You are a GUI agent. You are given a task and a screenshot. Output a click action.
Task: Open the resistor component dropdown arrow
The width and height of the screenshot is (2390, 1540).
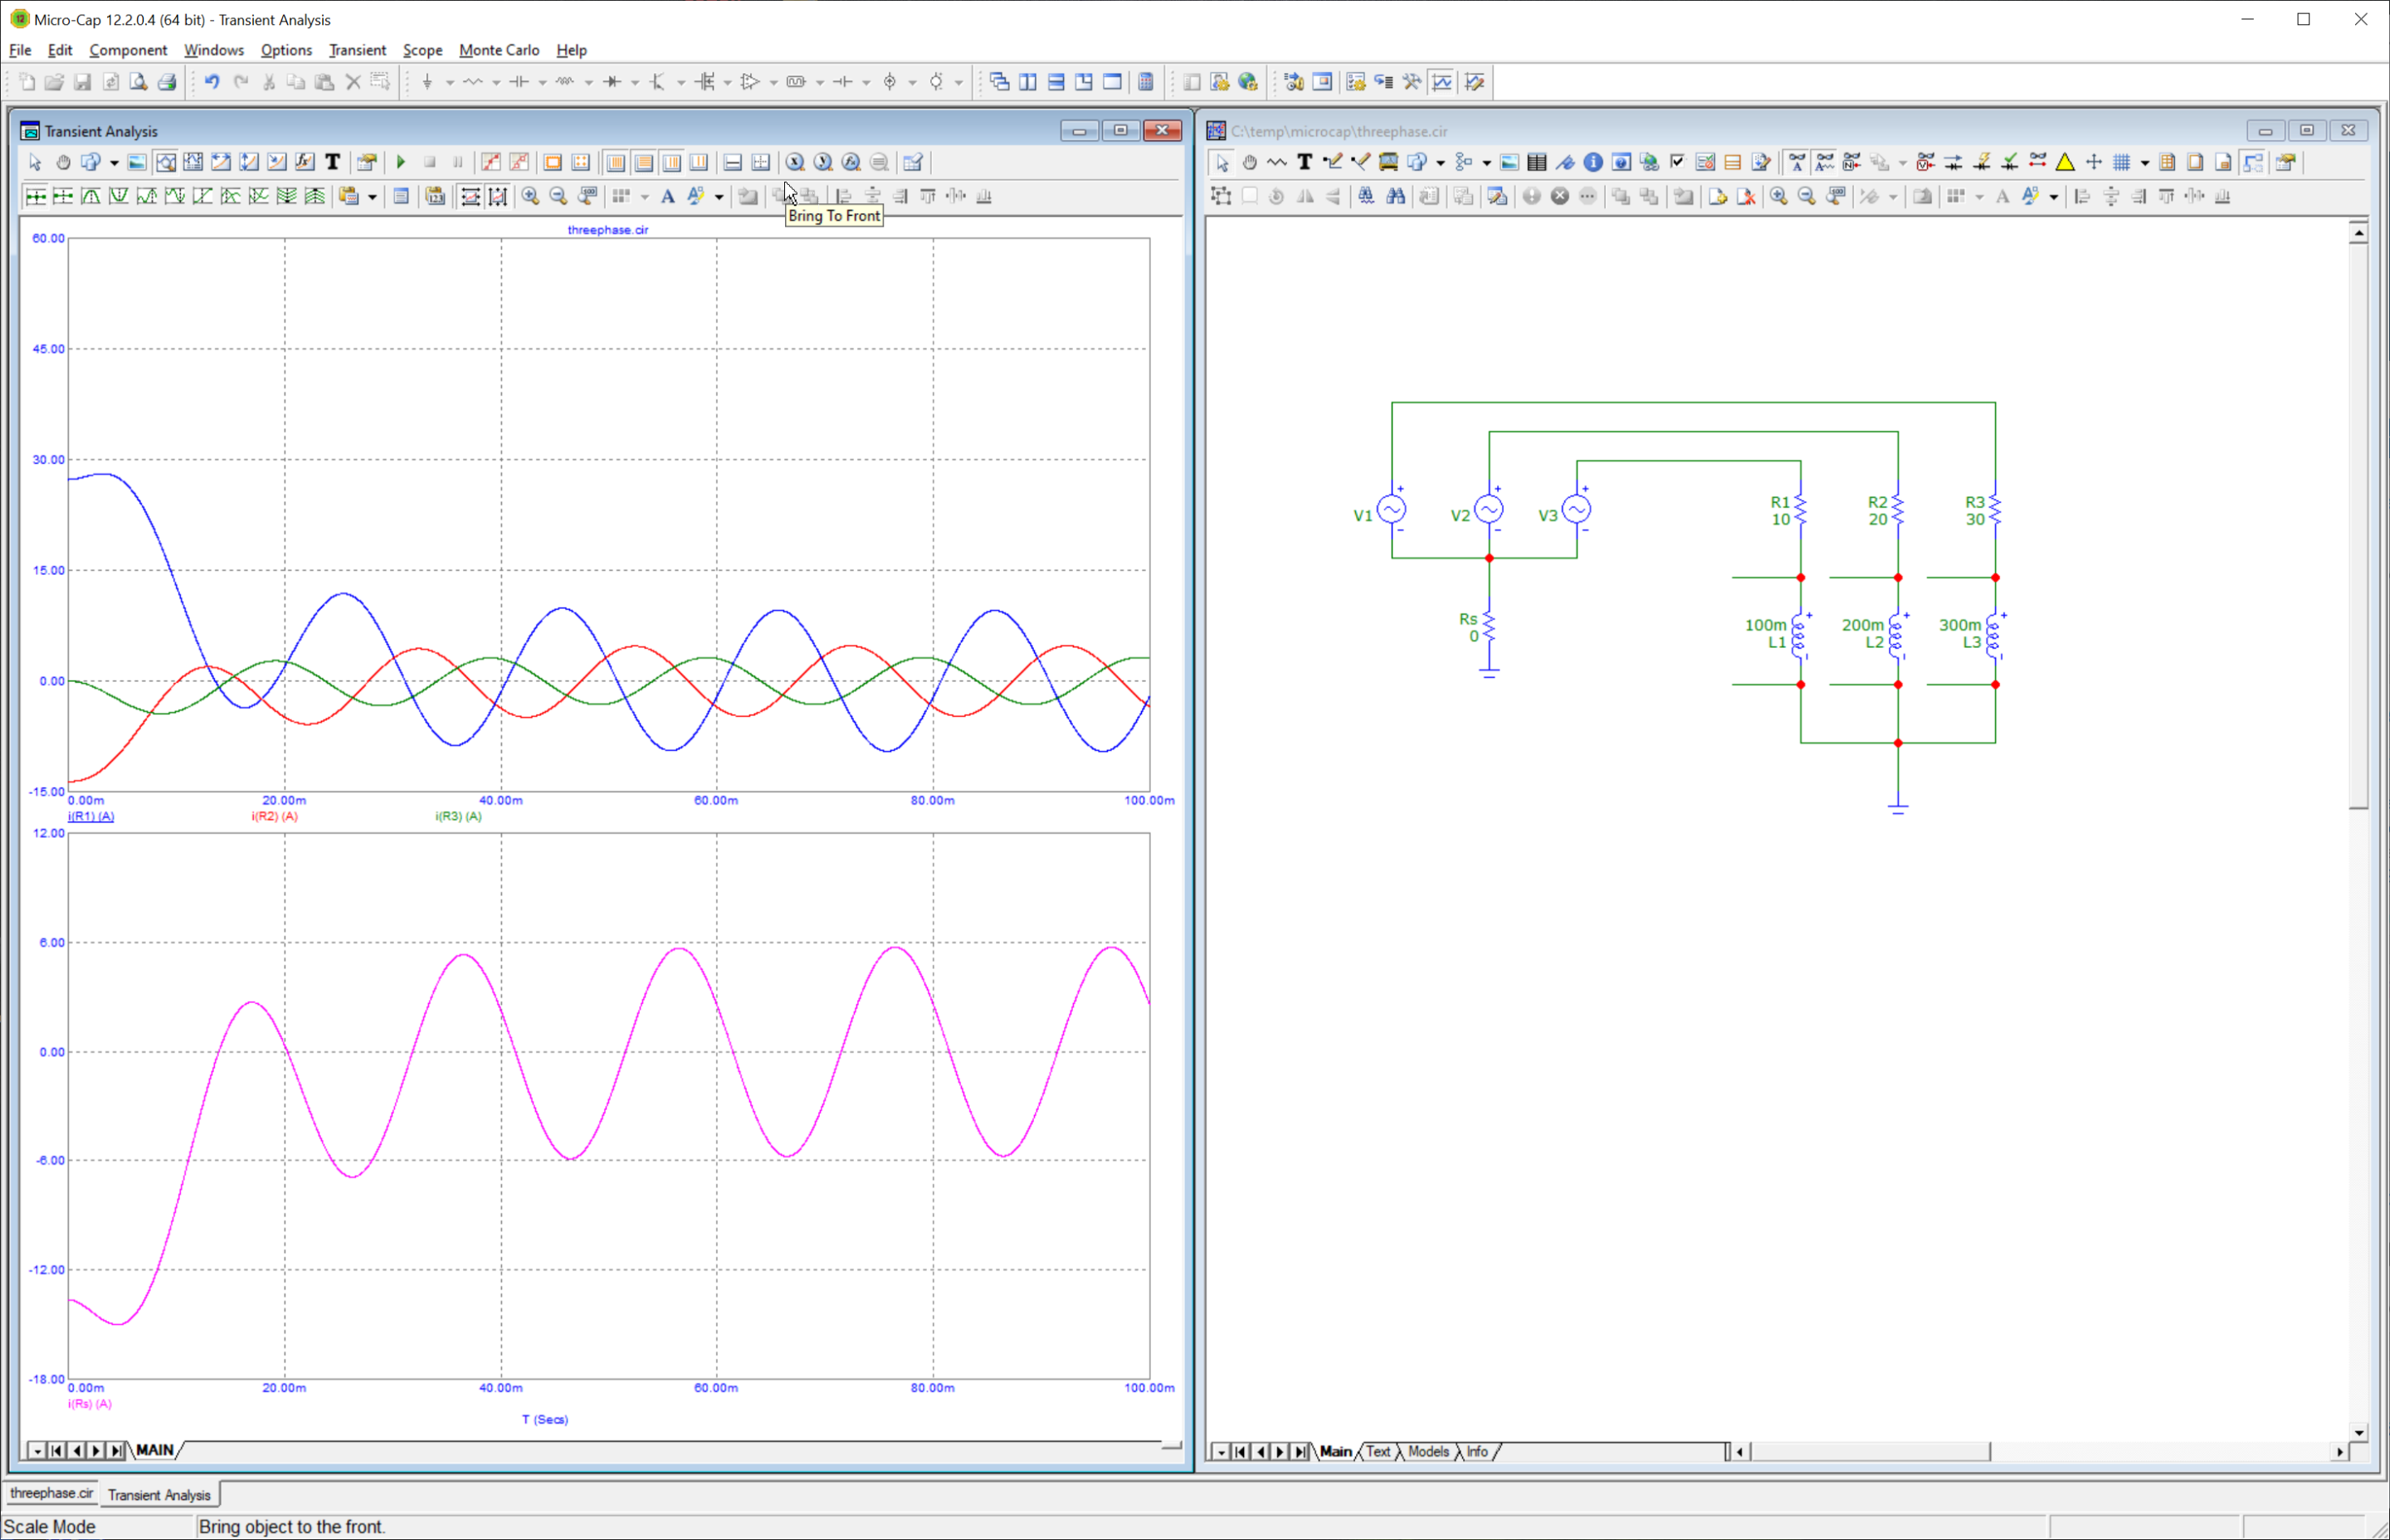(x=496, y=83)
